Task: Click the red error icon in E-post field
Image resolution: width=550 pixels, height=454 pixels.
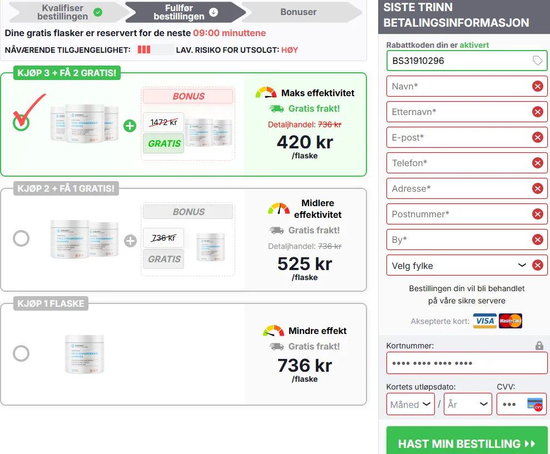Action: tap(537, 137)
